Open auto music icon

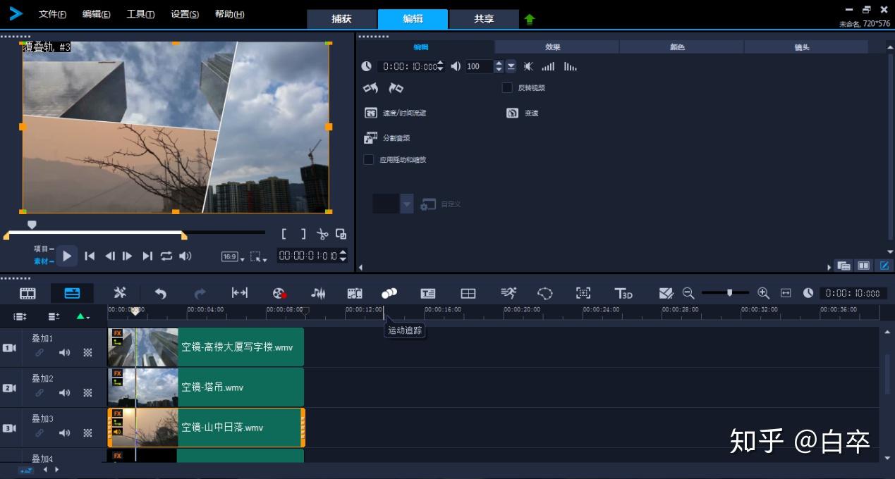355,293
